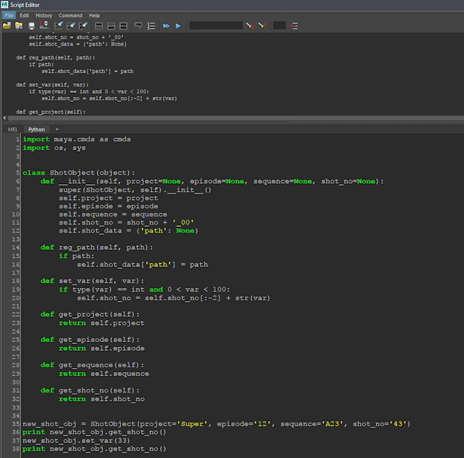The image size is (464, 458).
Task: Execute All with the double-arrow icon
Action: coord(166,26)
